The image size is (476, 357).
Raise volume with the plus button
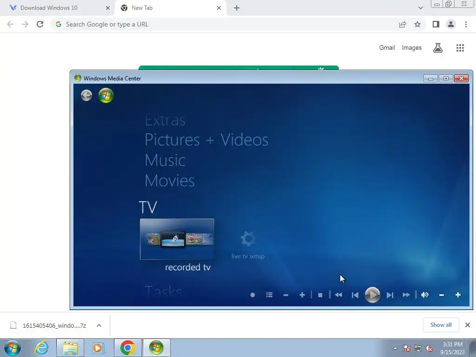click(x=458, y=295)
